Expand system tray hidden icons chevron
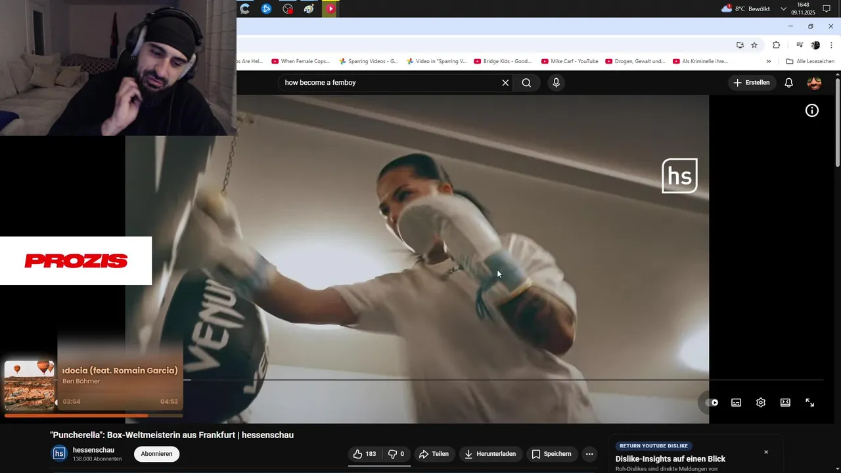 coord(783,9)
